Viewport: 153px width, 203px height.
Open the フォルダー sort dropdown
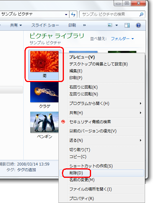click(122, 39)
